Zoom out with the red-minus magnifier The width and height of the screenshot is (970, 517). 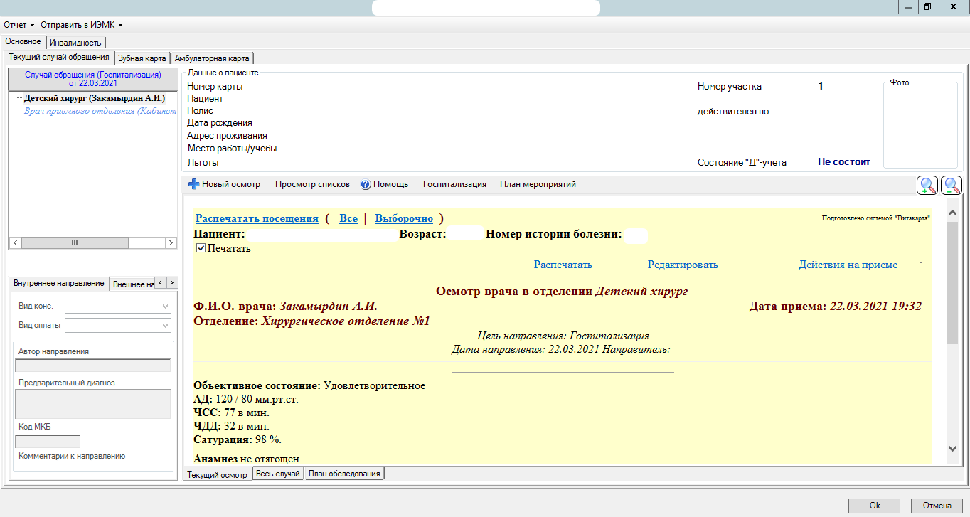tap(952, 186)
